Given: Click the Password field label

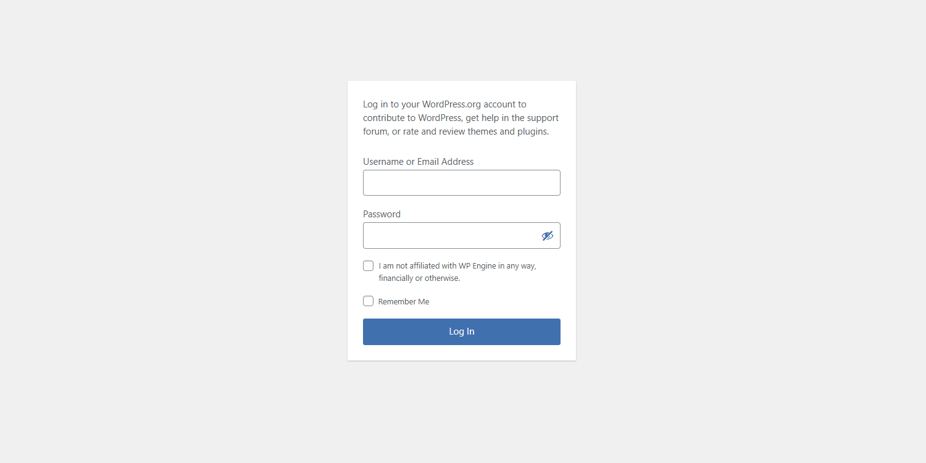Looking at the screenshot, I should (x=382, y=214).
